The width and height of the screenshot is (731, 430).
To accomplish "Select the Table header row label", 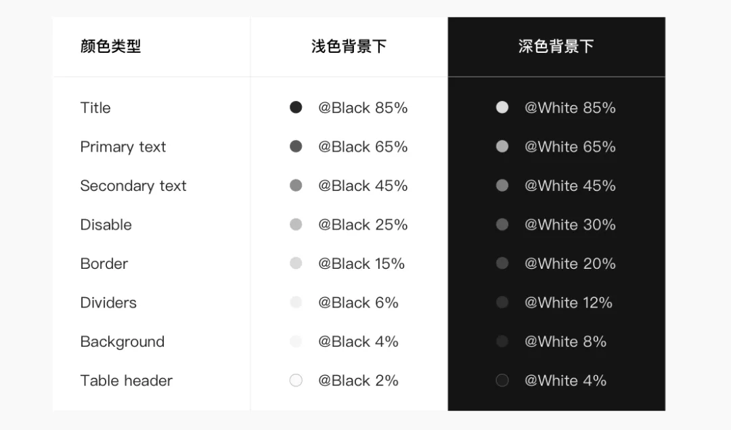I will pyautogui.click(x=127, y=381).
